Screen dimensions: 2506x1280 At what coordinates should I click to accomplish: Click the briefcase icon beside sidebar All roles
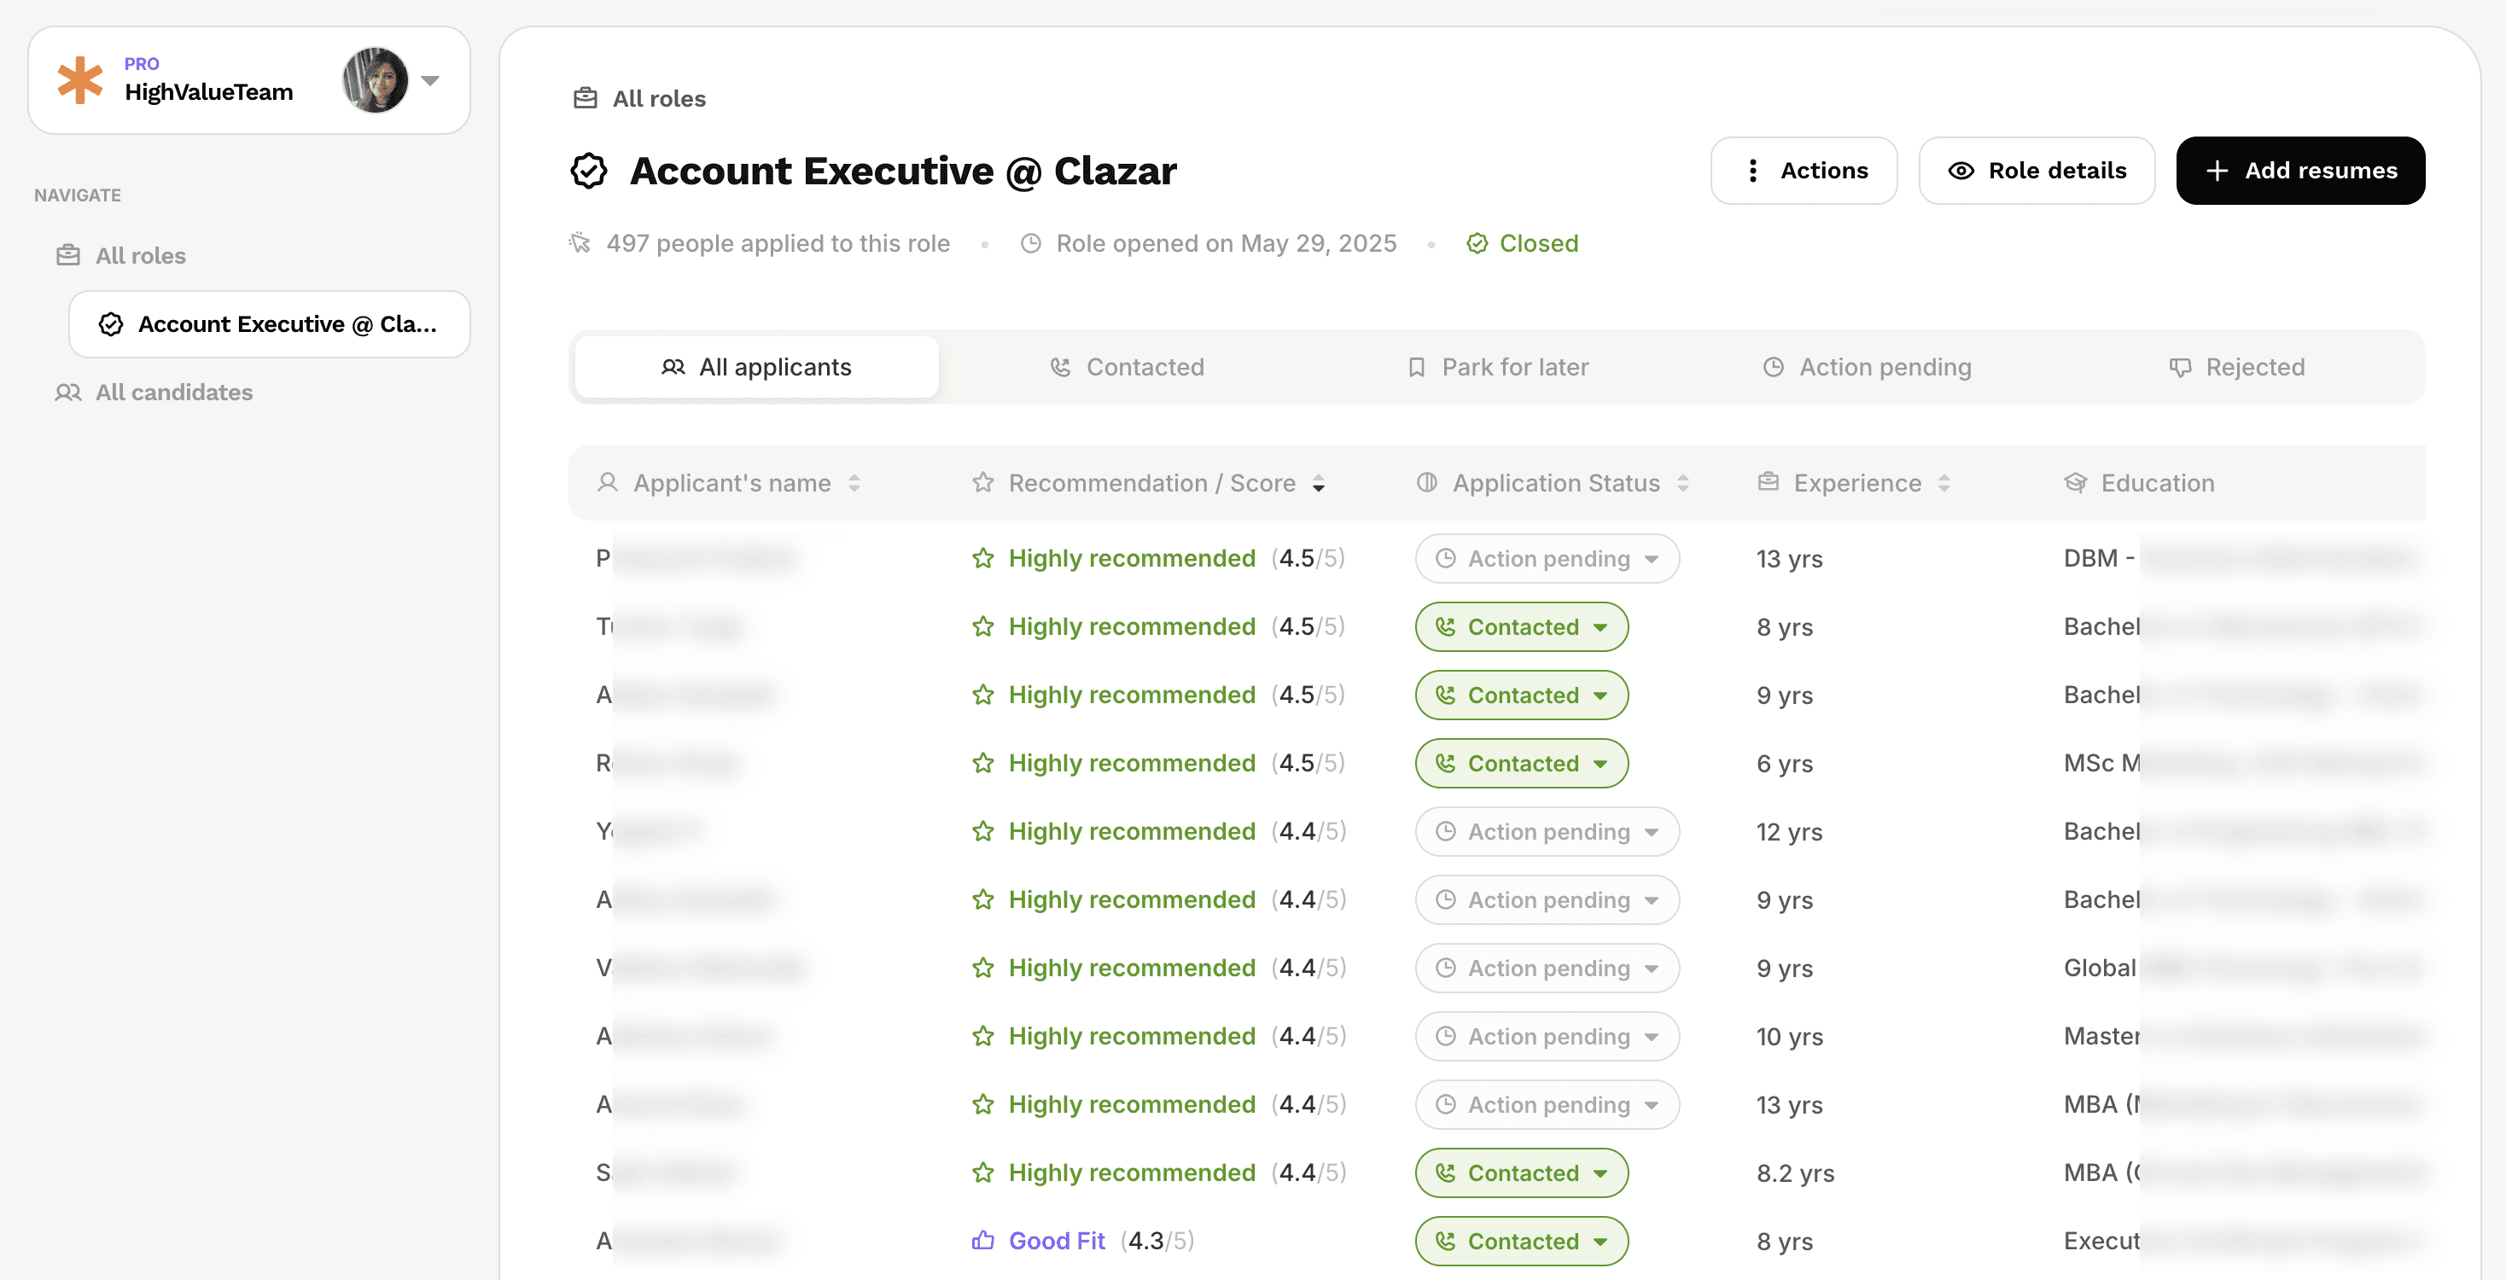pos(68,256)
